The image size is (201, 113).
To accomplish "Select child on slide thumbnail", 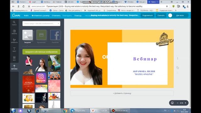I will 54,63.
